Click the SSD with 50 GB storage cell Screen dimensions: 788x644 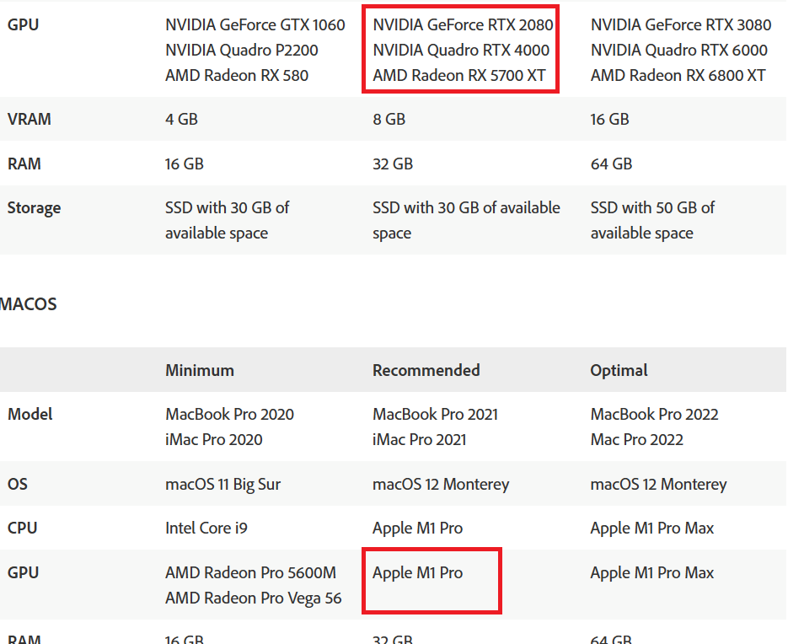(652, 220)
